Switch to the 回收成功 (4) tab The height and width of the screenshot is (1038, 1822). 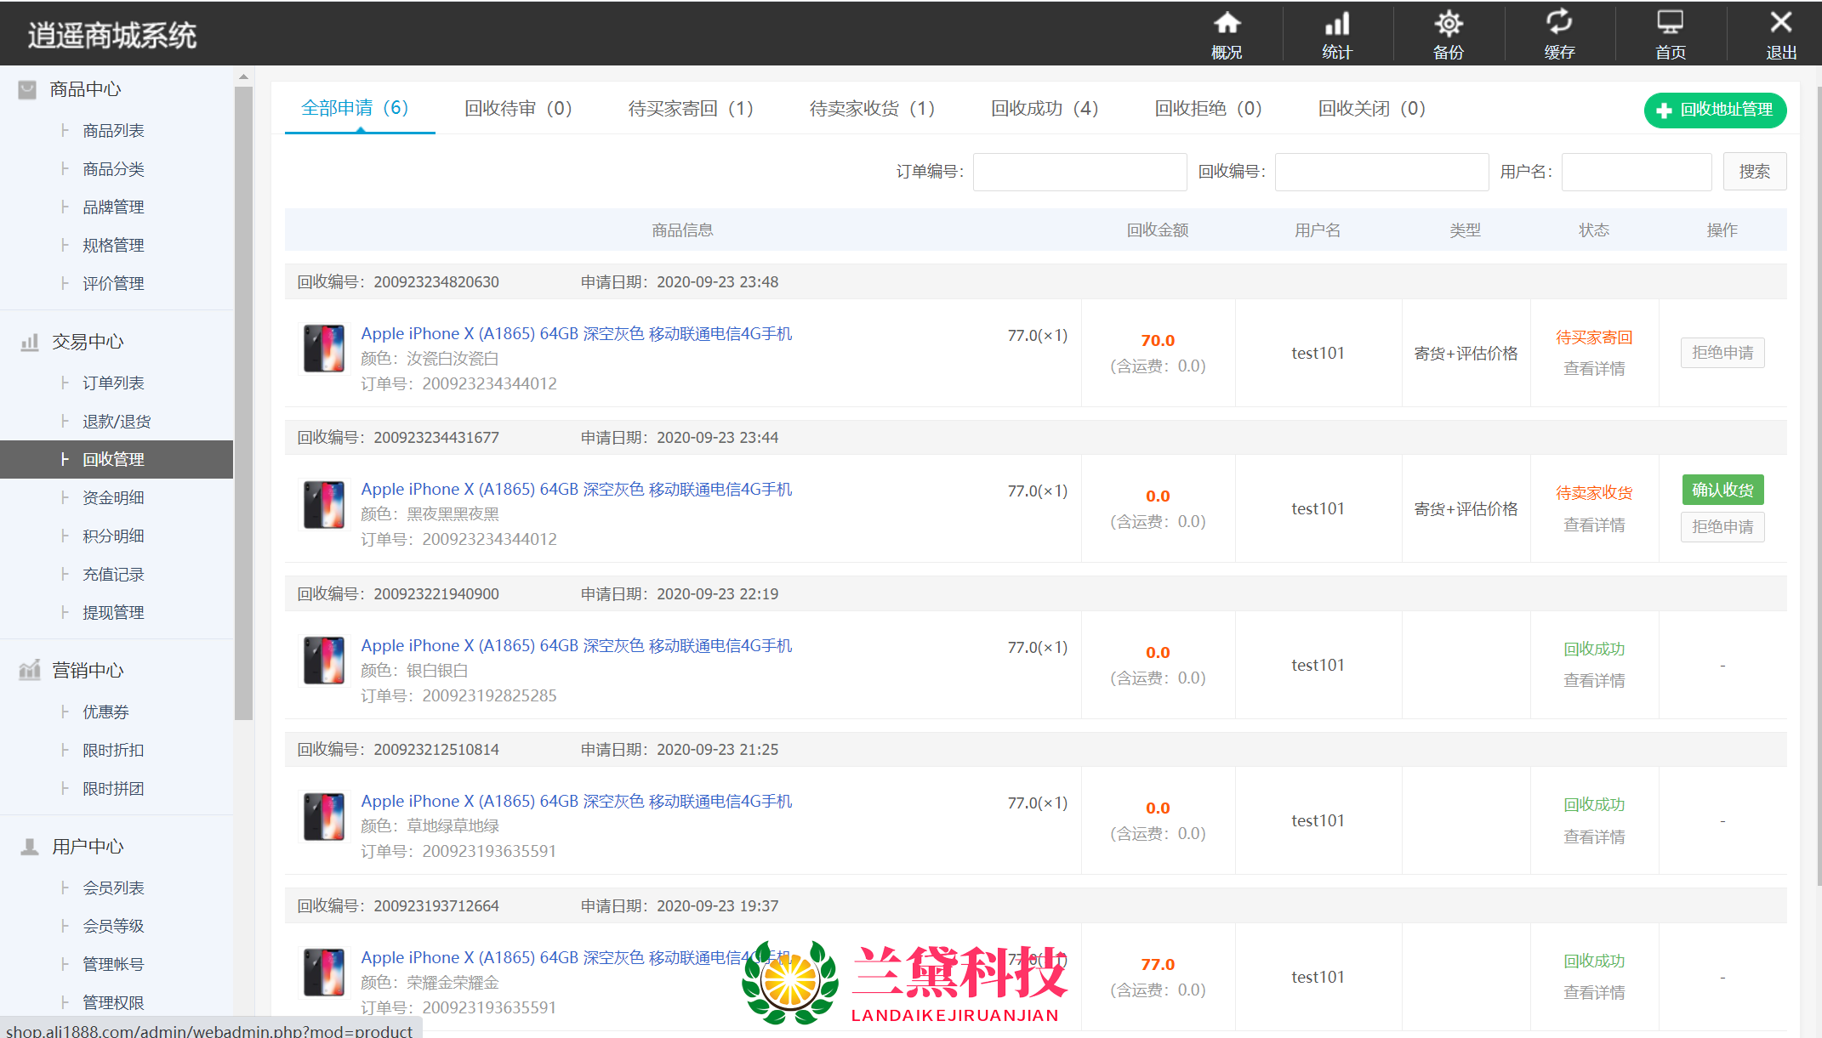pos(1044,109)
